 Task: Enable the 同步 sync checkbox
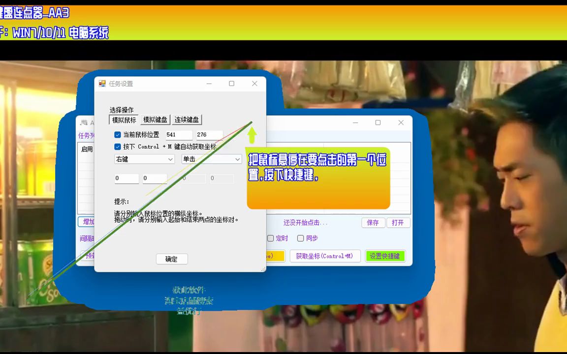(x=300, y=238)
